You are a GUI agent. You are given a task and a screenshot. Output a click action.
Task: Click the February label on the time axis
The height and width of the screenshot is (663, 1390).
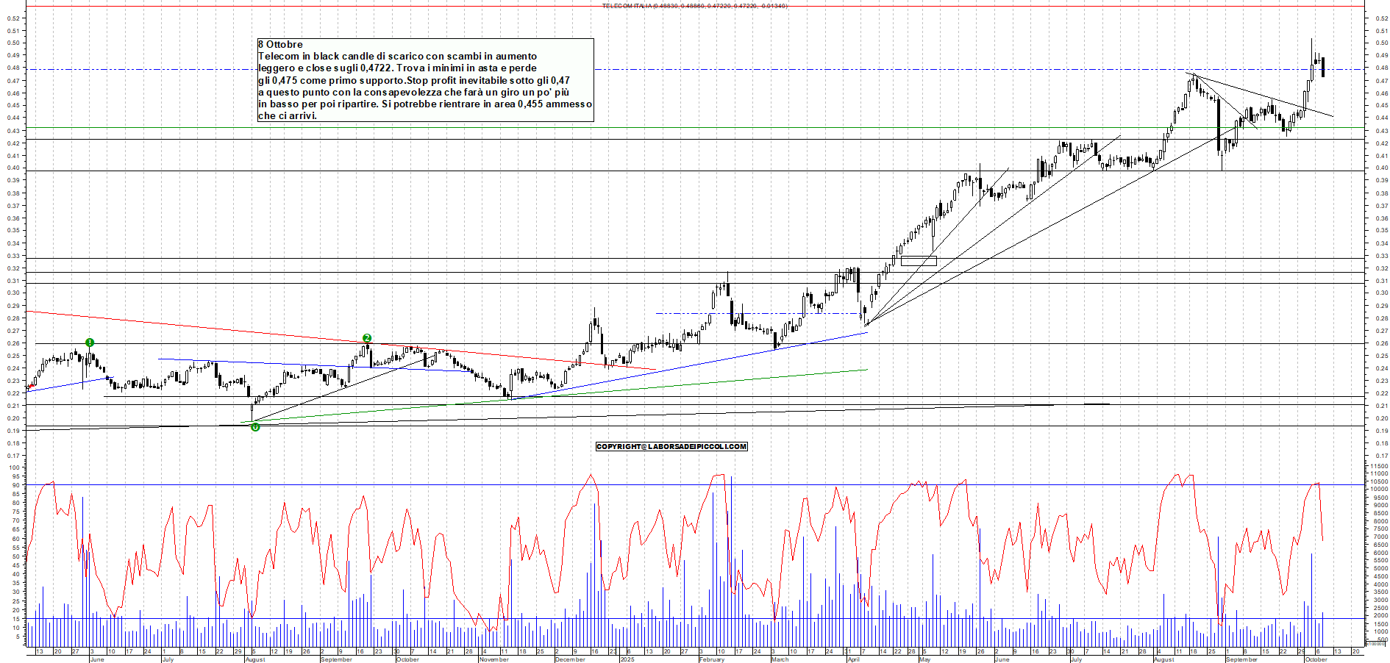click(x=711, y=659)
